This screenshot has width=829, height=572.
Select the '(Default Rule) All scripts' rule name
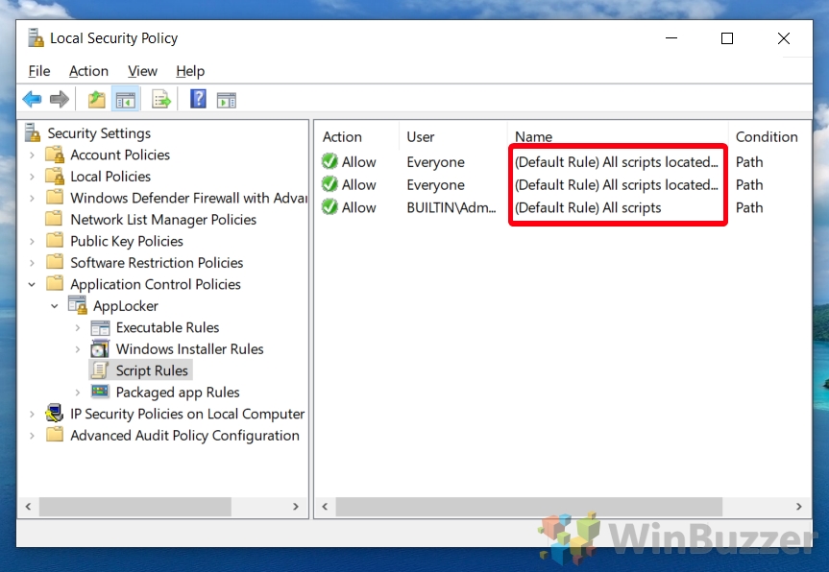pyautogui.click(x=588, y=207)
